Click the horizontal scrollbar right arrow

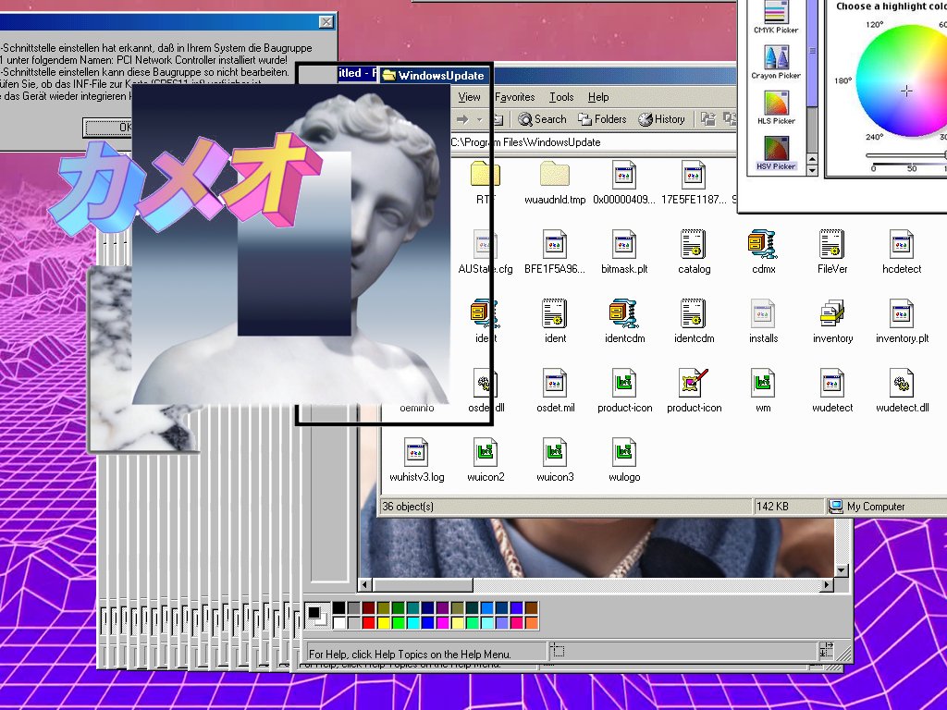click(827, 584)
